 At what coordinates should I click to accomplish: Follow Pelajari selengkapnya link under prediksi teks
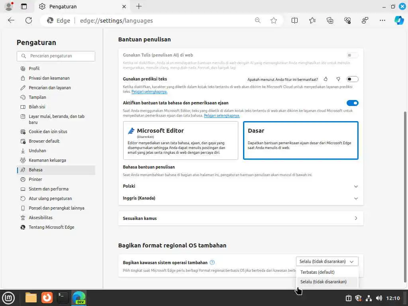click(x=149, y=92)
